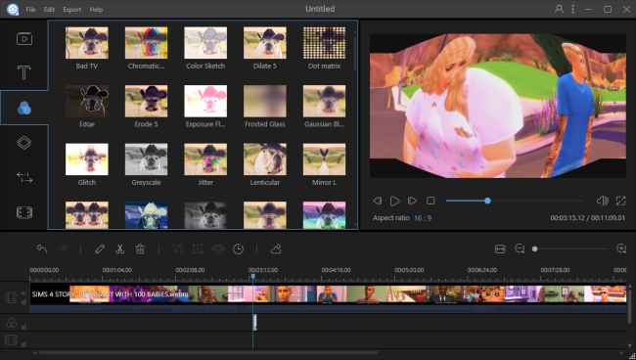Mute the preview volume
The height and width of the screenshot is (360, 636).
(x=603, y=201)
